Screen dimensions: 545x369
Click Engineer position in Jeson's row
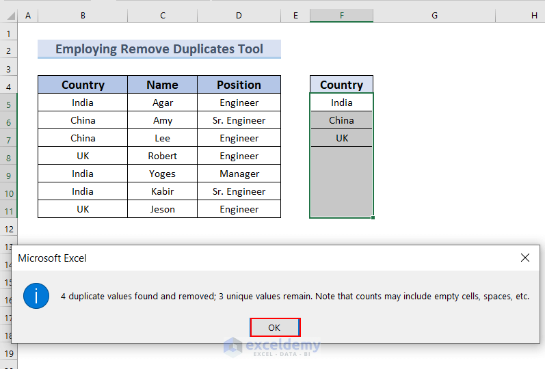click(x=239, y=209)
